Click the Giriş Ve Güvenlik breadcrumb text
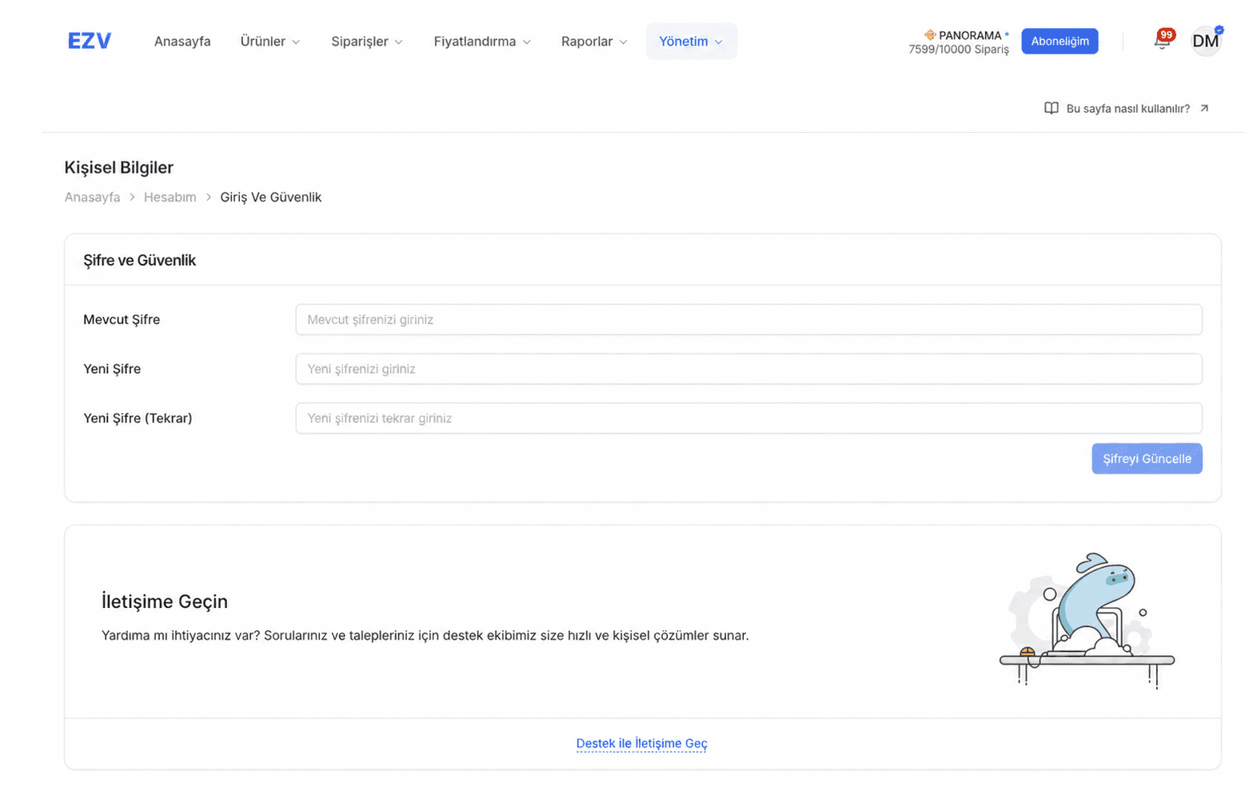The height and width of the screenshot is (803, 1253). (270, 197)
